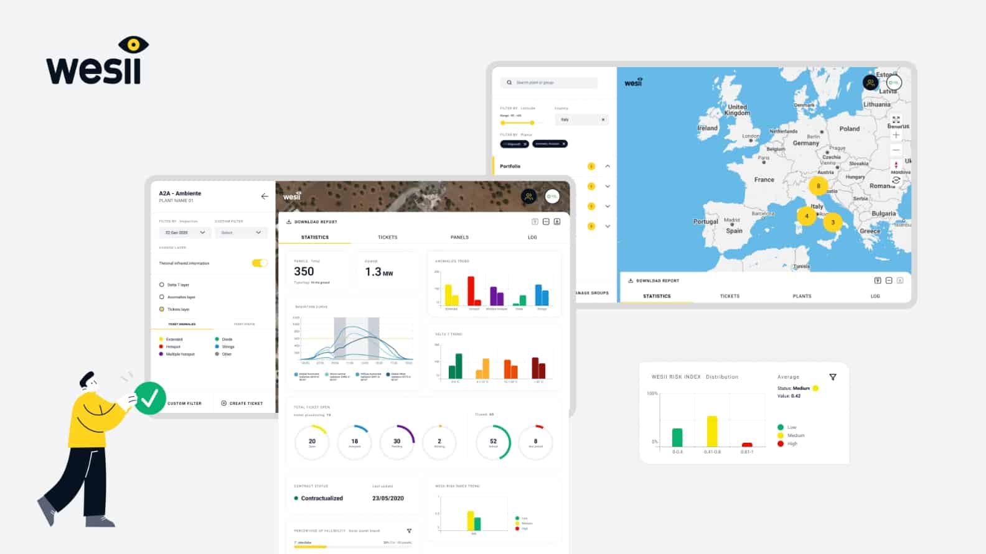Select the Anomalies layer radio button
This screenshot has height=554, width=986.
[162, 297]
